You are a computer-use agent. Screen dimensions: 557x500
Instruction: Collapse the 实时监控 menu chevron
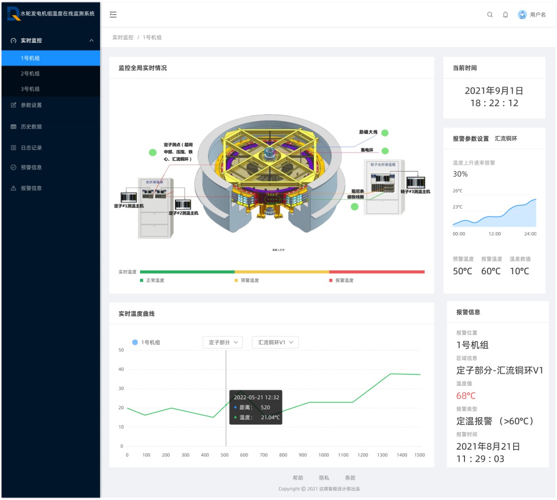[91, 41]
